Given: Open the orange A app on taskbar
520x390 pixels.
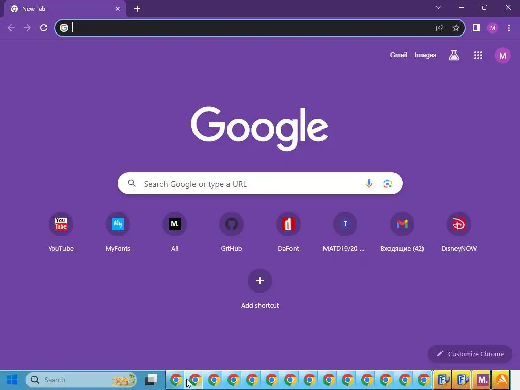Looking at the screenshot, I should [x=501, y=380].
